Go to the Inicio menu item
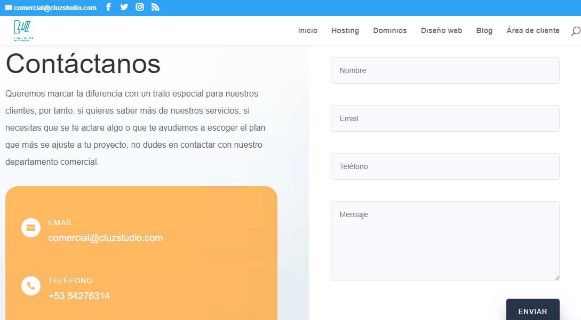The width and height of the screenshot is (581, 320). [307, 30]
